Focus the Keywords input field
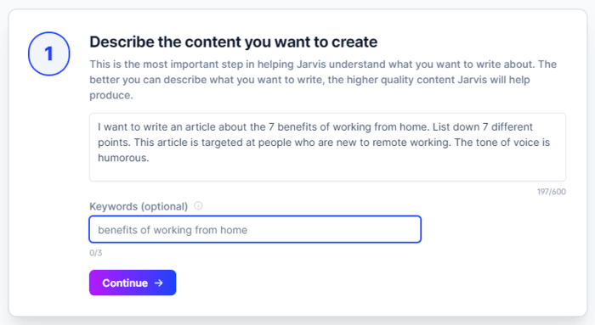 pyautogui.click(x=255, y=229)
